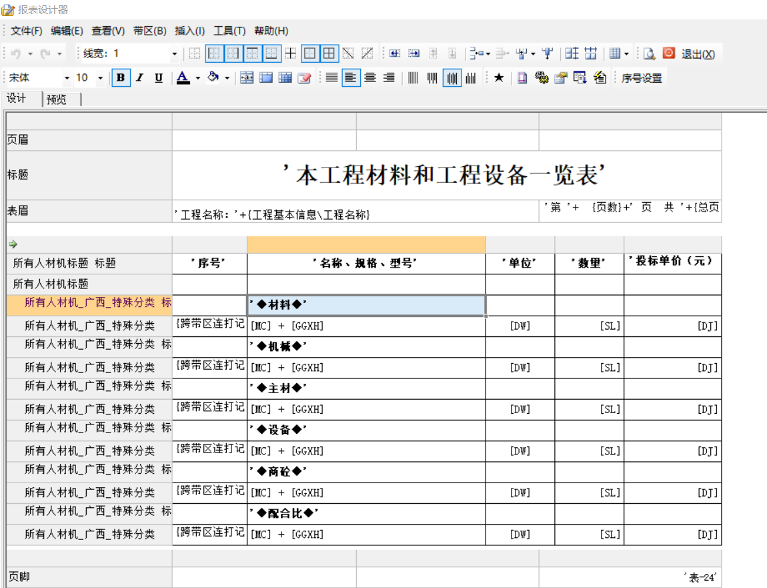Open the line width (线宽) dropdown
The height and width of the screenshot is (588, 767).
pos(174,54)
